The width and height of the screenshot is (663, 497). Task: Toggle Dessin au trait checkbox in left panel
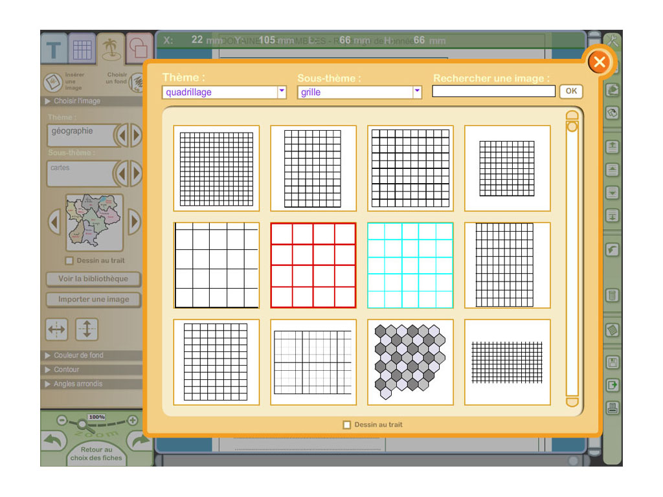(69, 261)
